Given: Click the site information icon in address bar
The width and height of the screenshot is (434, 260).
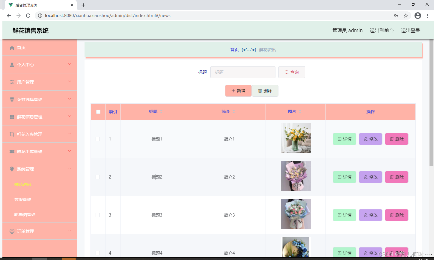Looking at the screenshot, I should (40, 16).
